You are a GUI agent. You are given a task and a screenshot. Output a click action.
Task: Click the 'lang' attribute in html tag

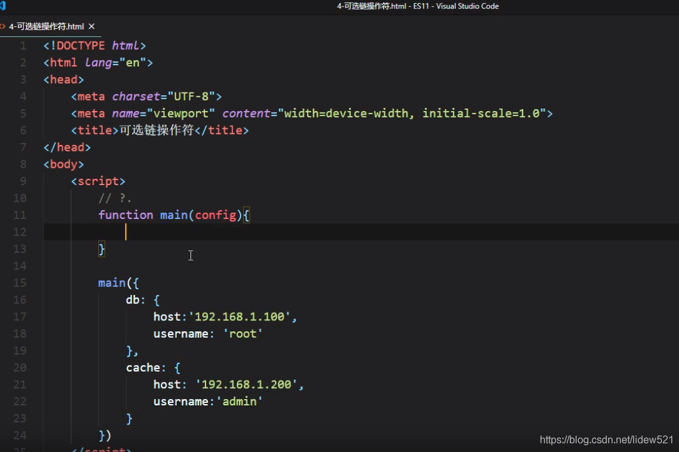click(98, 63)
